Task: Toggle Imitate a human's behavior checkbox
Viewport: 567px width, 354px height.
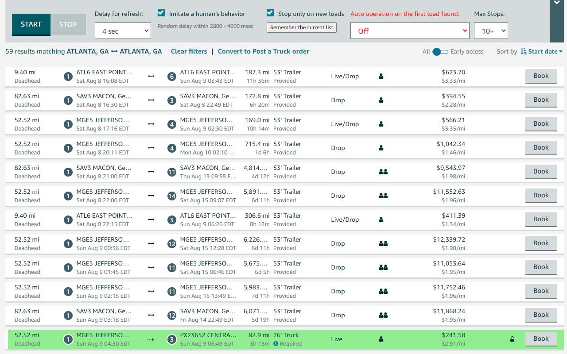Action: pos(161,13)
